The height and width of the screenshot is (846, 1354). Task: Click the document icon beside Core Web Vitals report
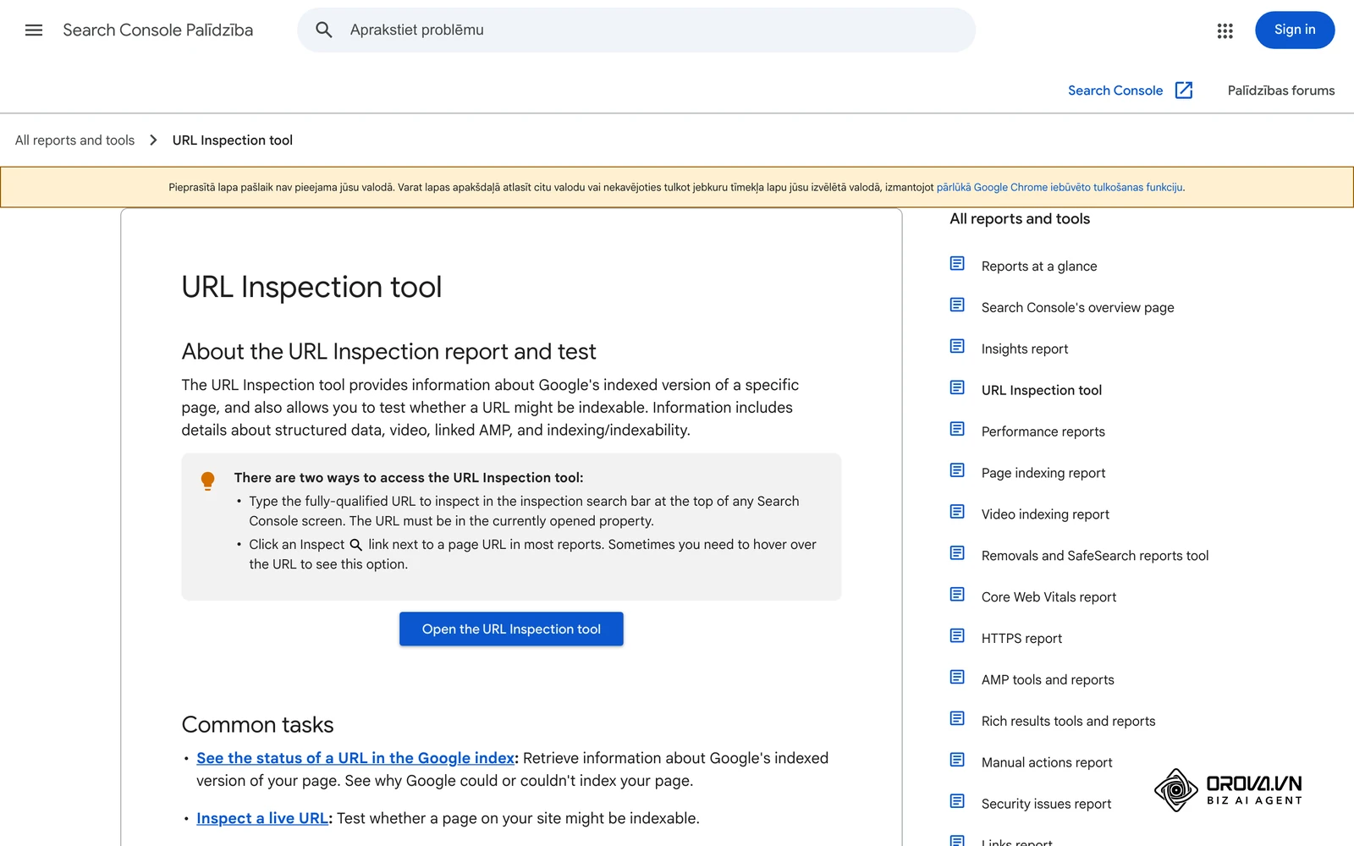957,595
